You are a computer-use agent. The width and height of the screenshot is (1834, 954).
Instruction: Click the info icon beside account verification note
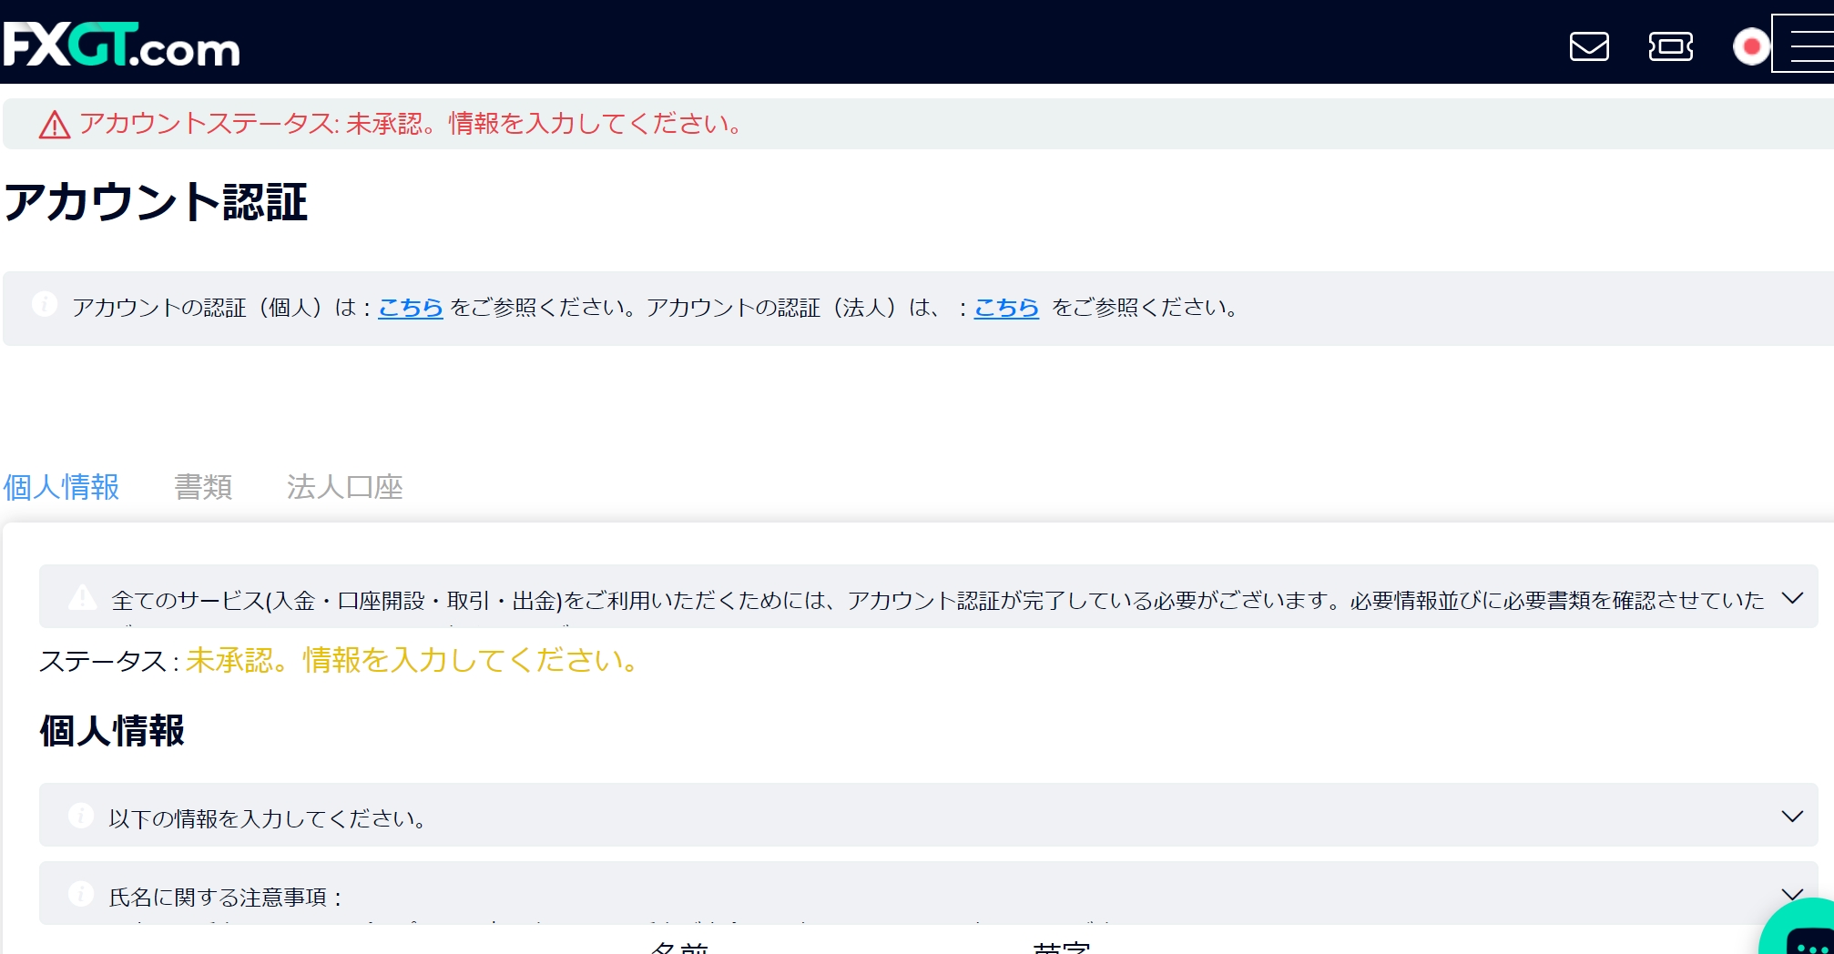point(46,304)
